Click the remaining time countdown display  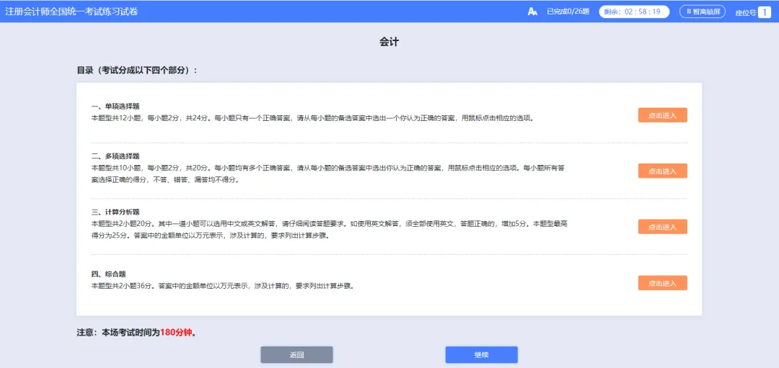(634, 12)
